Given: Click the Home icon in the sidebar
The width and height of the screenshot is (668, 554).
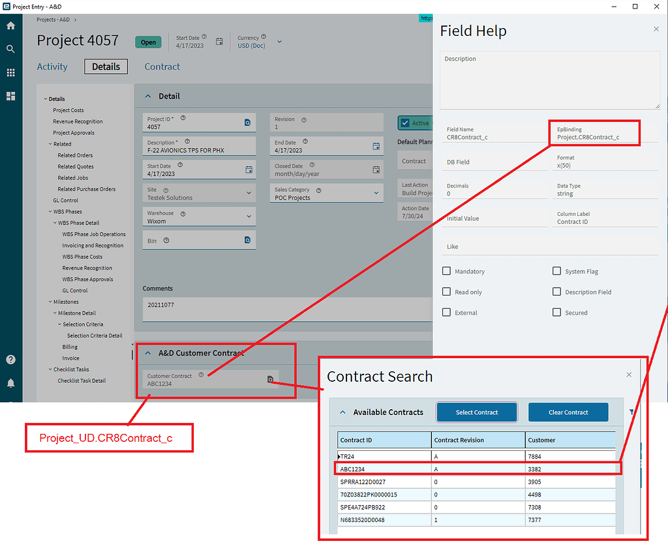Looking at the screenshot, I should click(10, 25).
